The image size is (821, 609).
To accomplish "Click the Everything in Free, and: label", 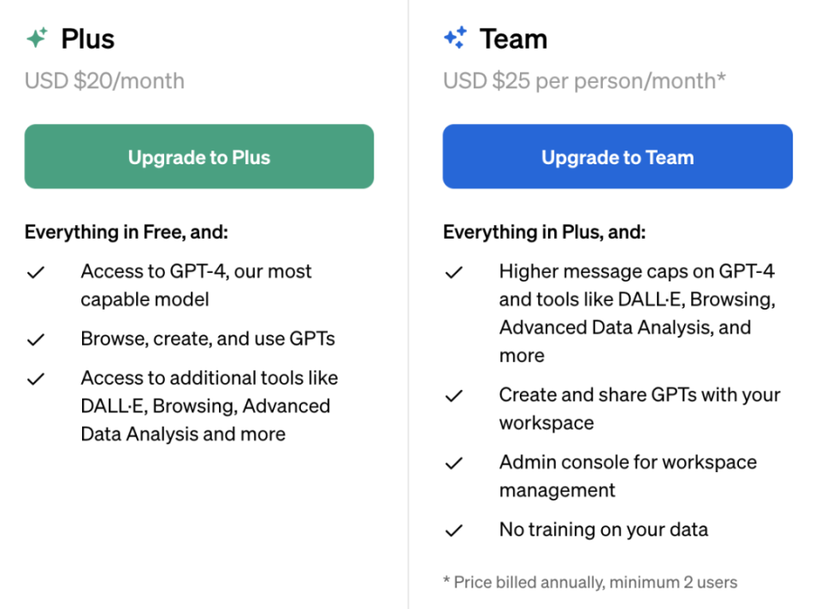I will (x=126, y=232).
